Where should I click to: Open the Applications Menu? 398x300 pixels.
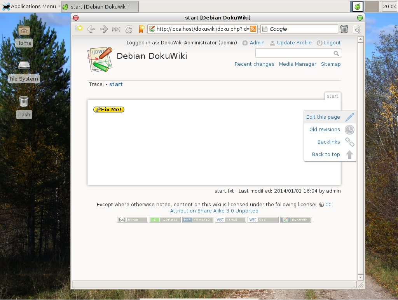pos(29,6)
